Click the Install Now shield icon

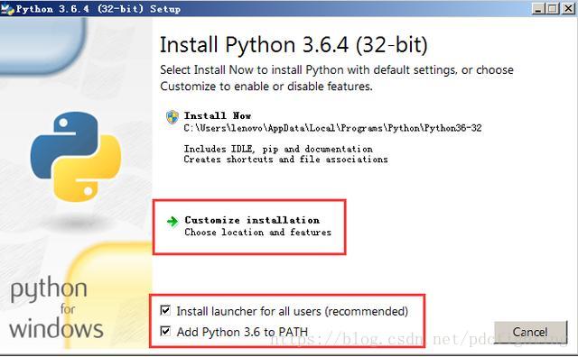point(172,117)
